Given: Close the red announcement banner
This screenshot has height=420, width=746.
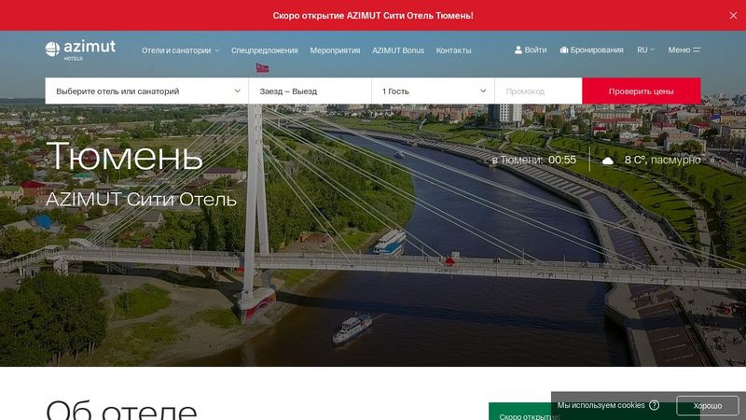Looking at the screenshot, I should tap(733, 15).
